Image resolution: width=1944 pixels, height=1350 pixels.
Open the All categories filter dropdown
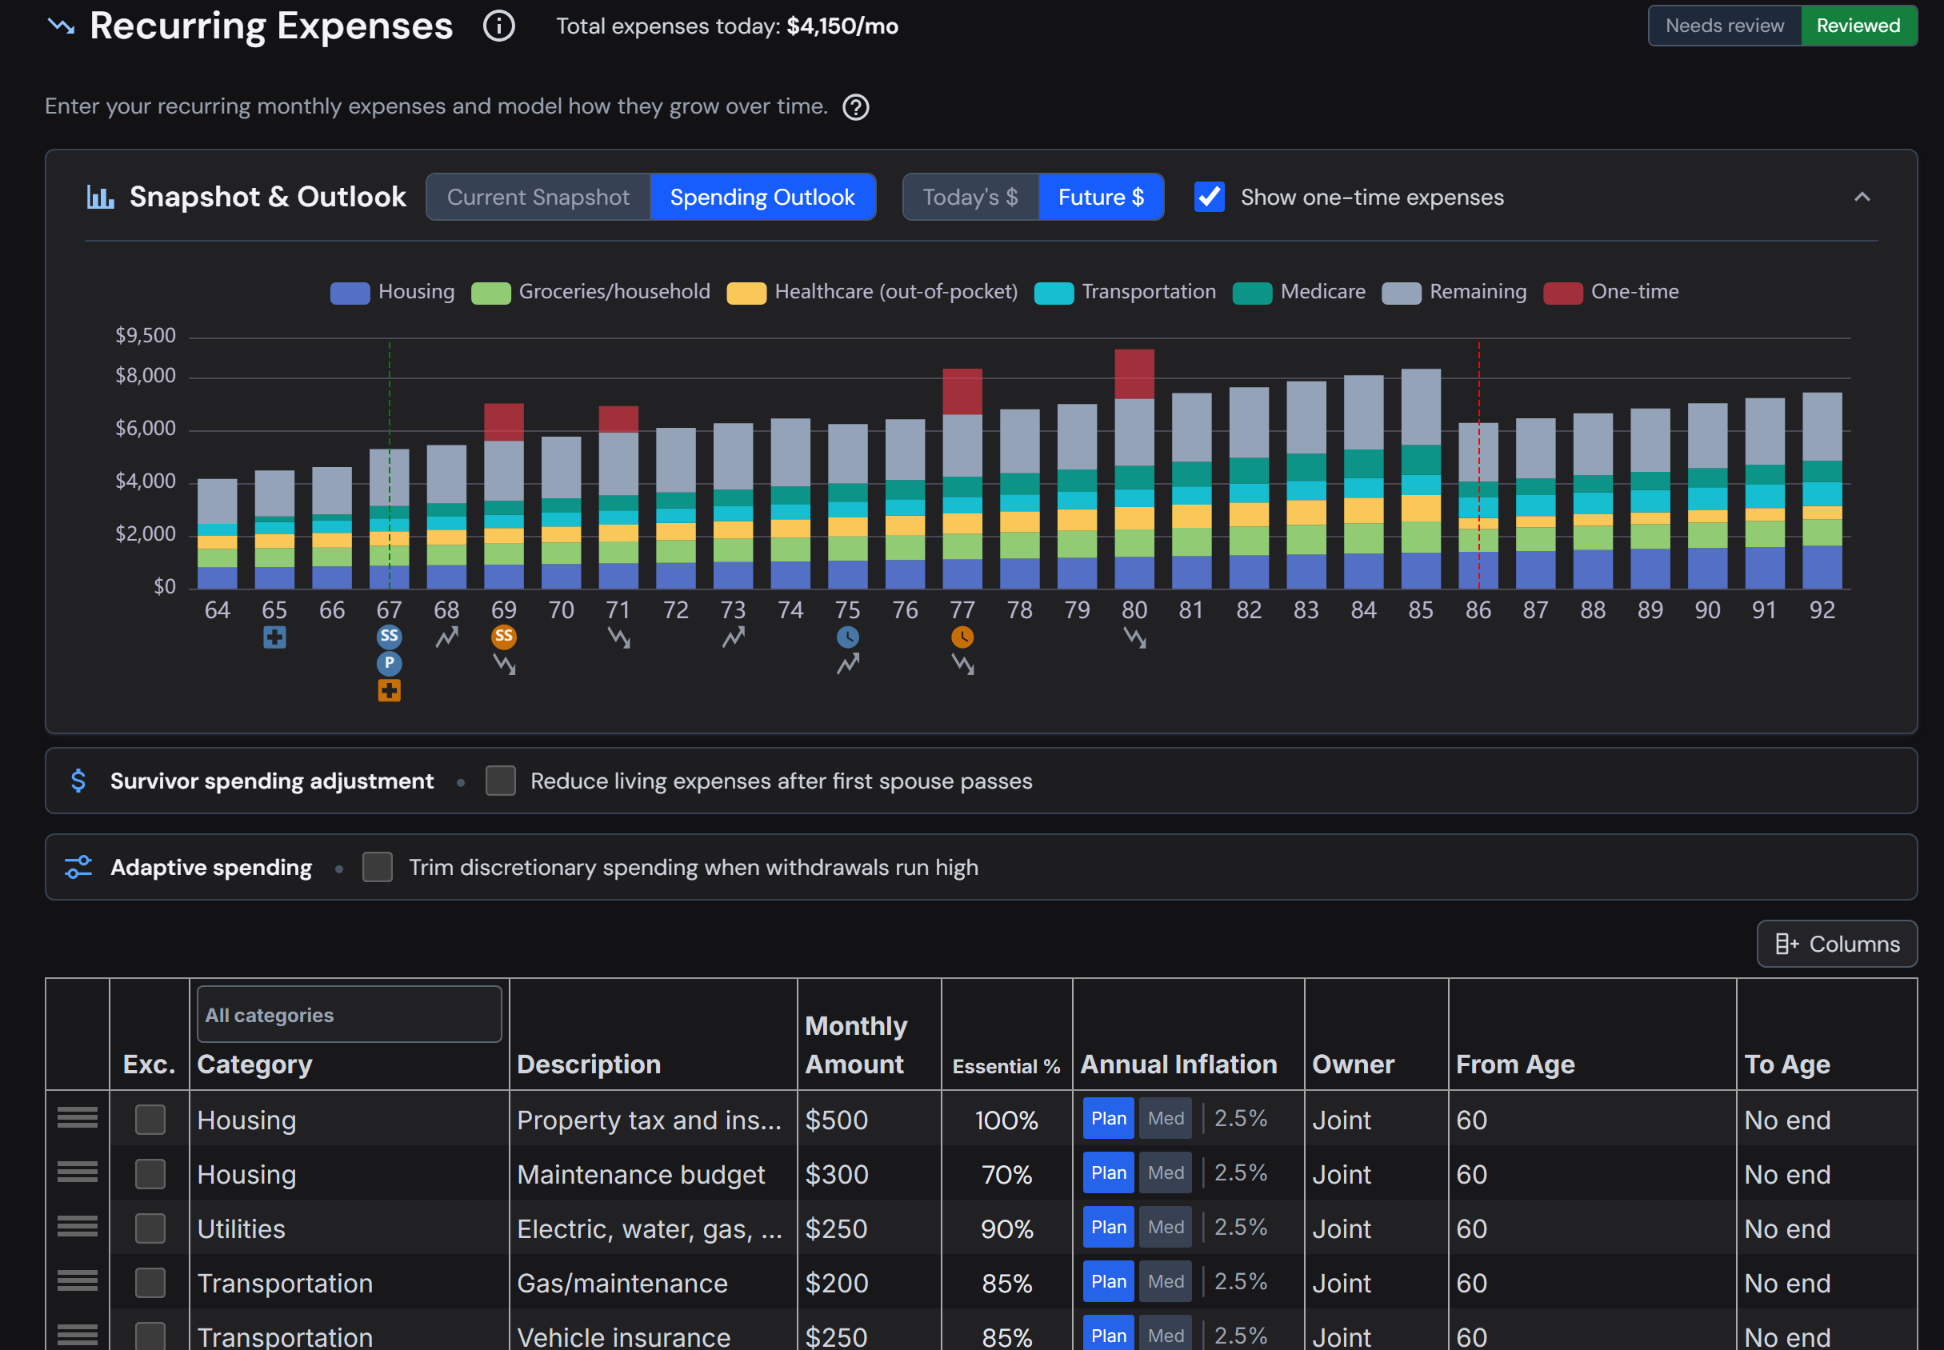click(350, 1014)
